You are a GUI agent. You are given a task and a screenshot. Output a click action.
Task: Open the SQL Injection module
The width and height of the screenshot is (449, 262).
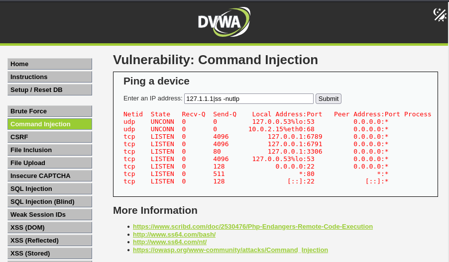[x=50, y=189]
